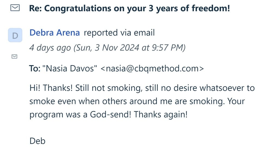Click the "4 days ago" relative timestamp

click(50, 48)
